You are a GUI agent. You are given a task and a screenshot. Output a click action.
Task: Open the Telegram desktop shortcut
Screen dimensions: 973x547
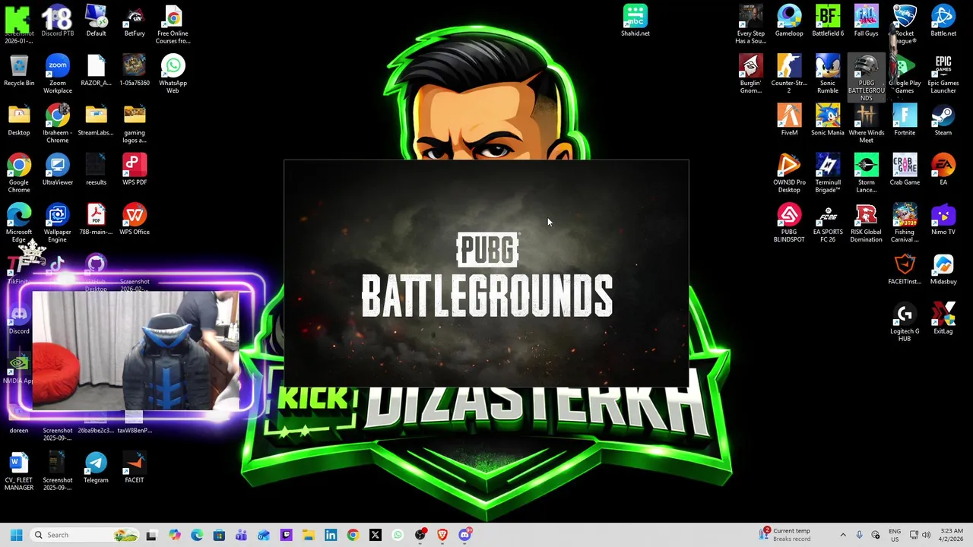point(96,467)
